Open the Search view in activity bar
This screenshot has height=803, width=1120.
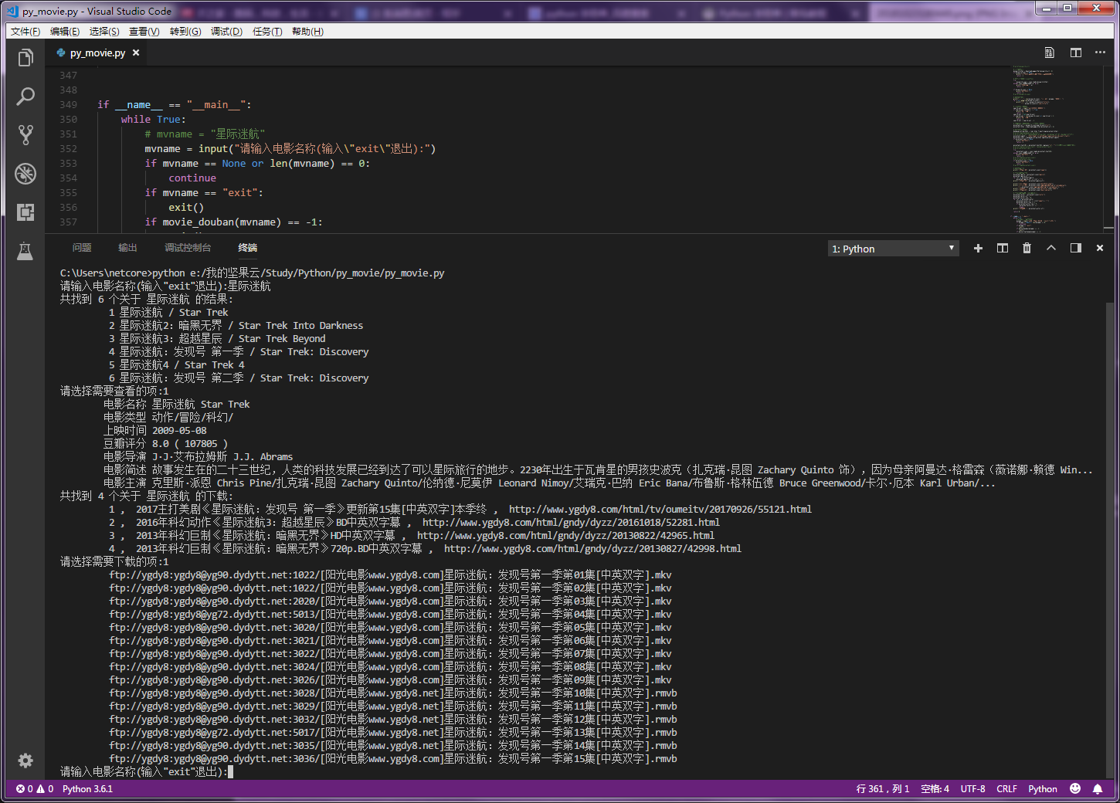coord(25,97)
